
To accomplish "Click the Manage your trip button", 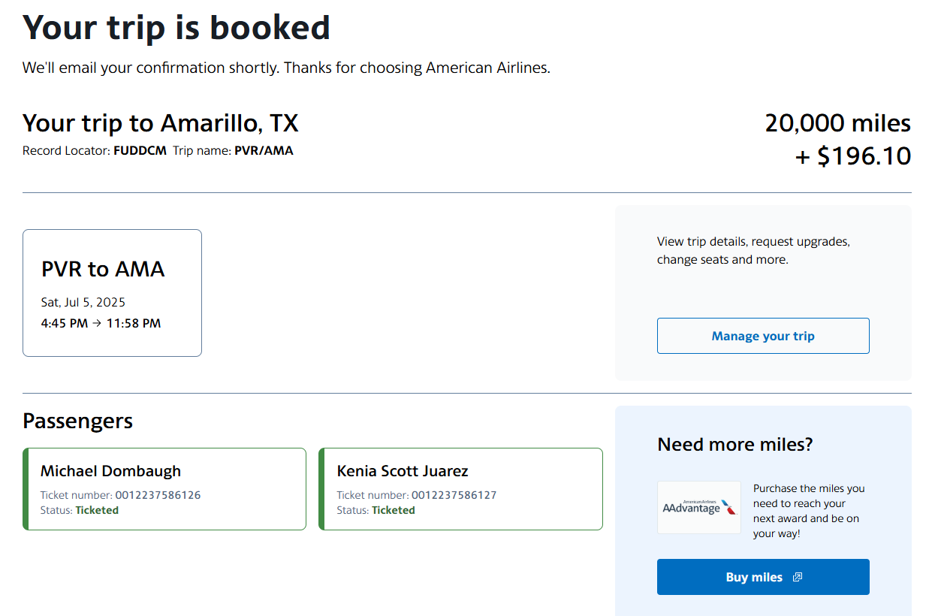I will click(x=762, y=336).
